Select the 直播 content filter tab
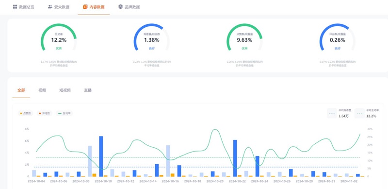Viewport: 388px width, 189px height. pos(88,90)
